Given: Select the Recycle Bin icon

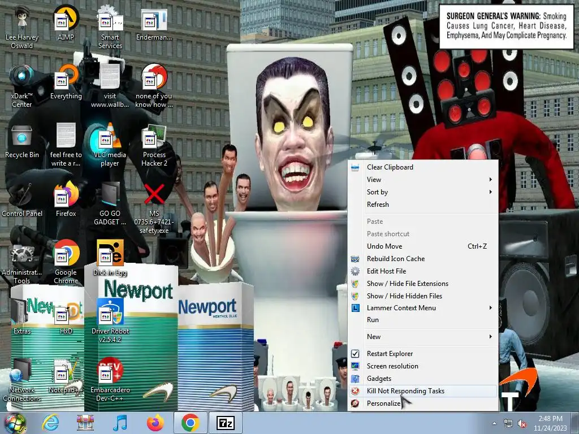Looking at the screenshot, I should [22, 141].
